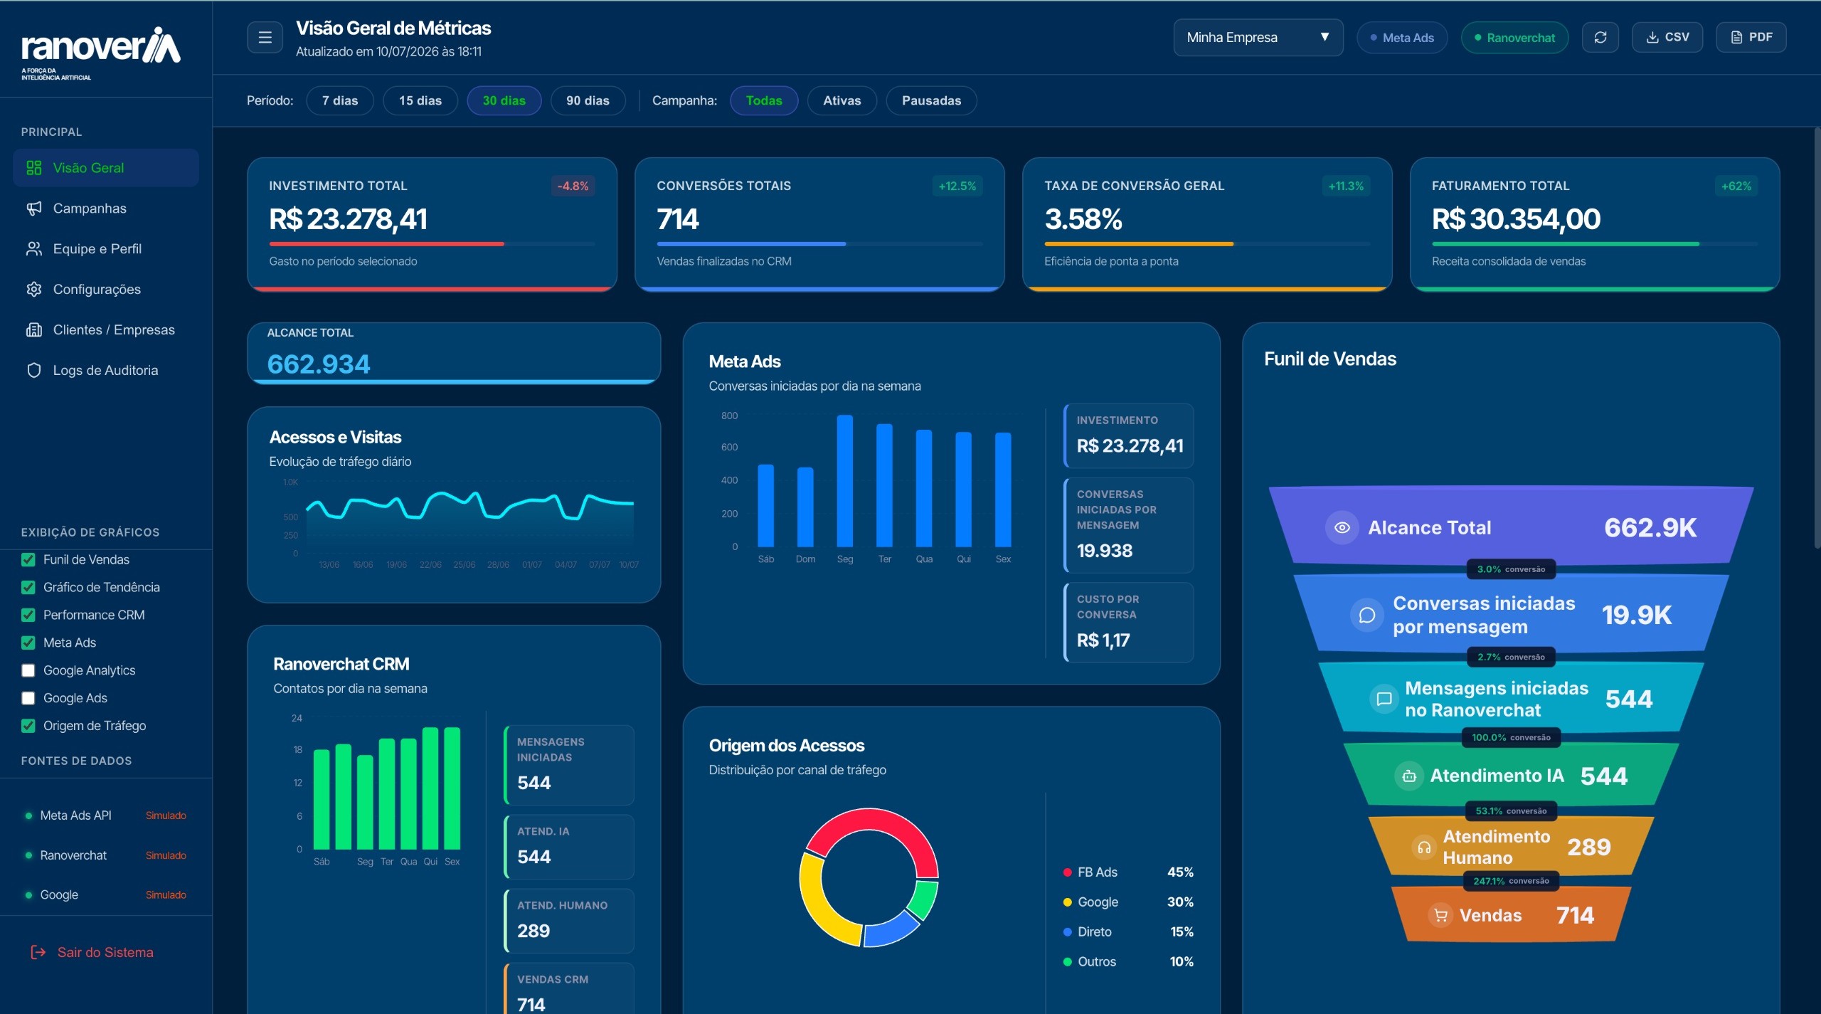Screen dimensions: 1821x1014
Task: Click the hamburger menu icon
Action: tap(265, 38)
